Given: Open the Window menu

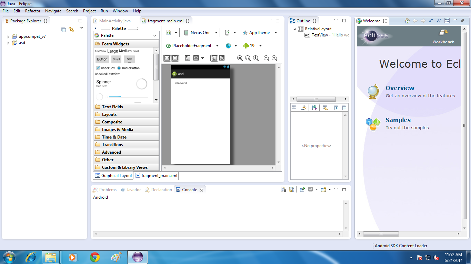Looking at the screenshot, I should (120, 11).
